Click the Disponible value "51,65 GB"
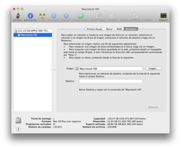This screenshot has width=181, height=149. 112,121
